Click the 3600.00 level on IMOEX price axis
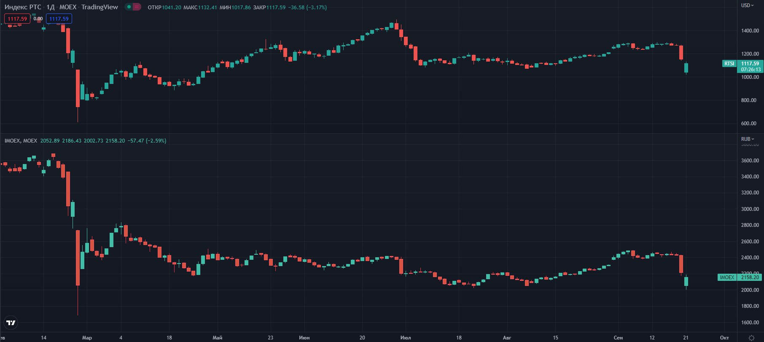The height and width of the screenshot is (342, 764). 750,161
